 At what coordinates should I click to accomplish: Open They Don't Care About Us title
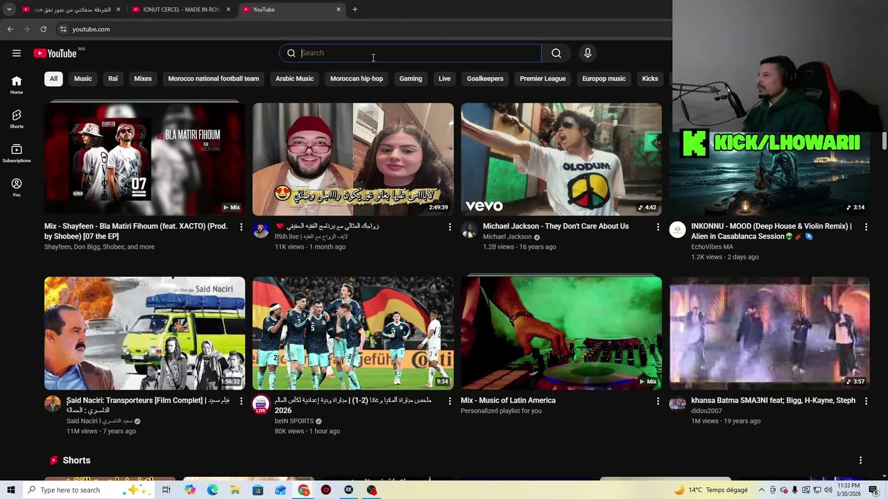556,226
